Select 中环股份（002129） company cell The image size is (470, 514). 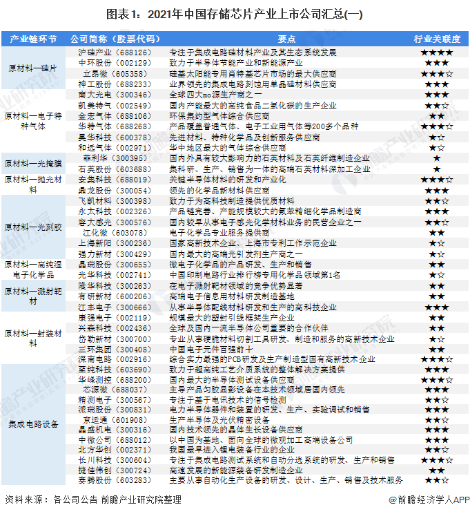(115, 63)
